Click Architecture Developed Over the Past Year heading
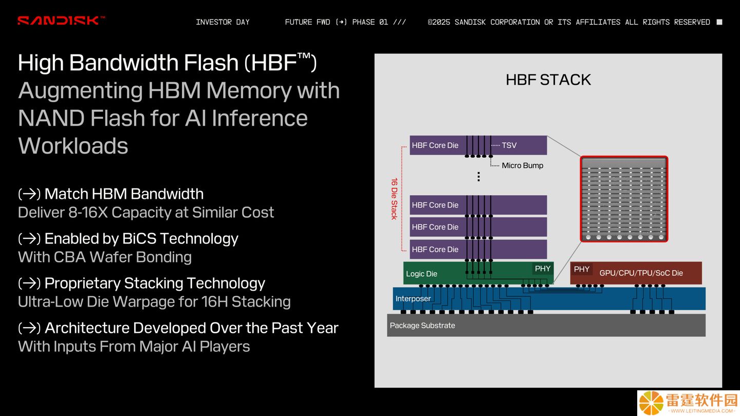Screen dimensions: 740x416 pos(191,328)
